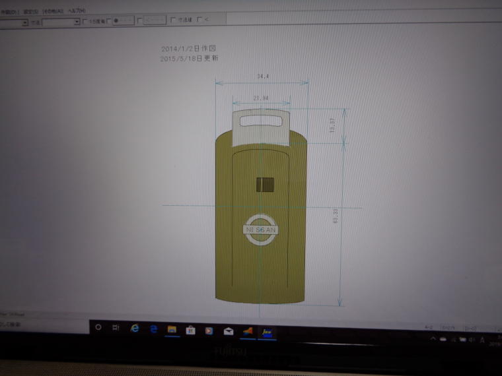502x376 pixels.
Task: Toggle the checkbox before the greyed arrow button
Action: coord(139,20)
